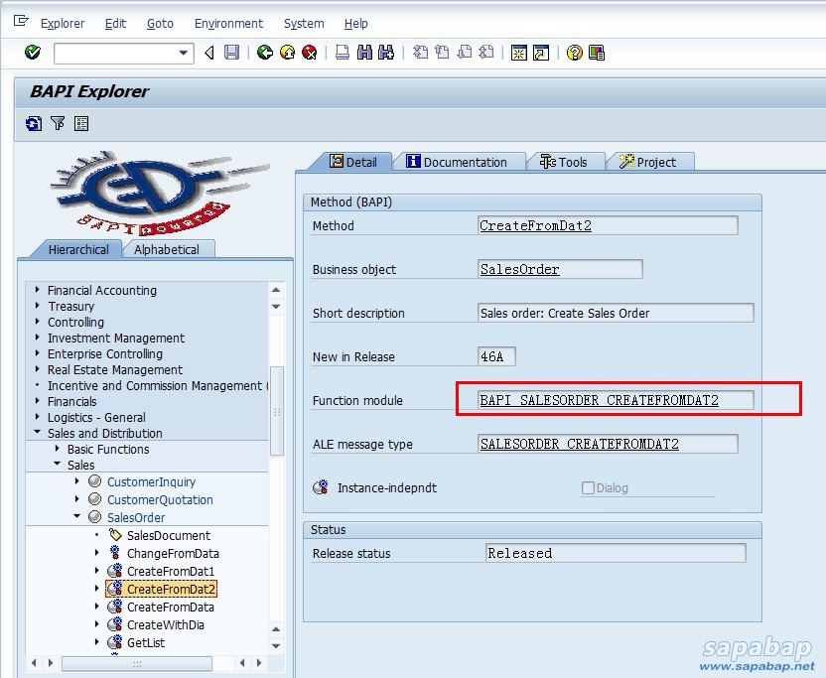Expand the Investment Management node
The image size is (826, 678).
(37, 337)
